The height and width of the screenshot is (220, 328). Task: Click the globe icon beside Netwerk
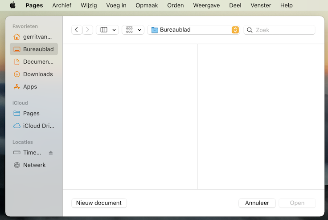(x=17, y=165)
